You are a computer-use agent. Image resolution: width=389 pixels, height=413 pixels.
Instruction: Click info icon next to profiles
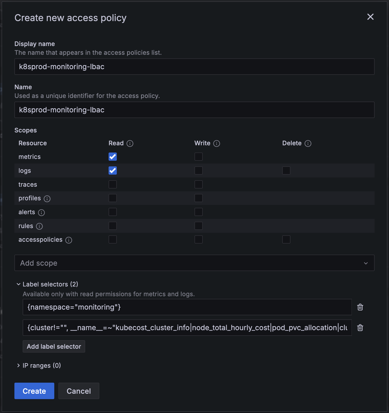tap(47, 199)
